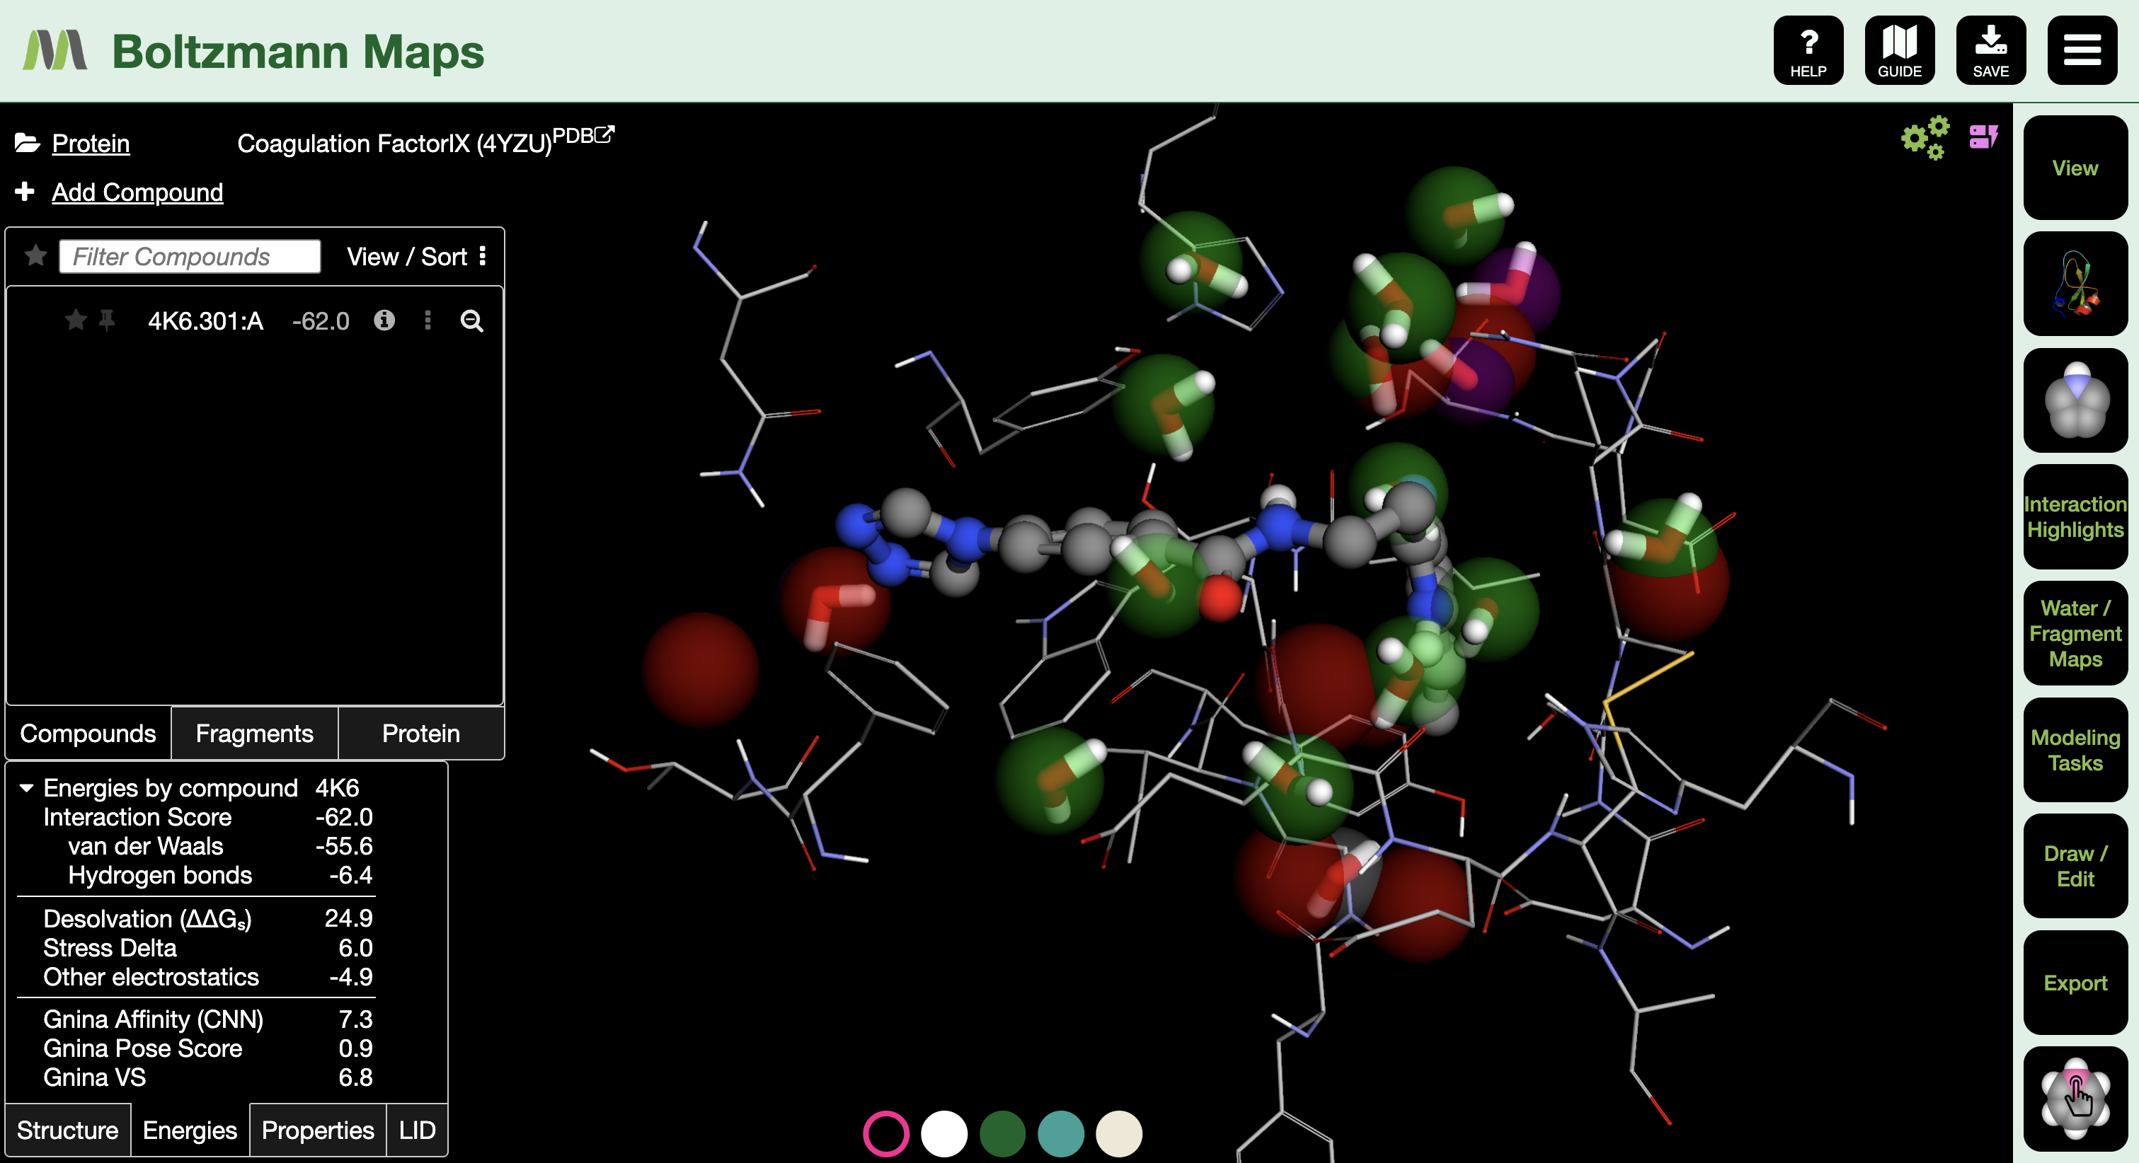Select the LID tab
This screenshot has width=2139, height=1163.
point(417,1130)
